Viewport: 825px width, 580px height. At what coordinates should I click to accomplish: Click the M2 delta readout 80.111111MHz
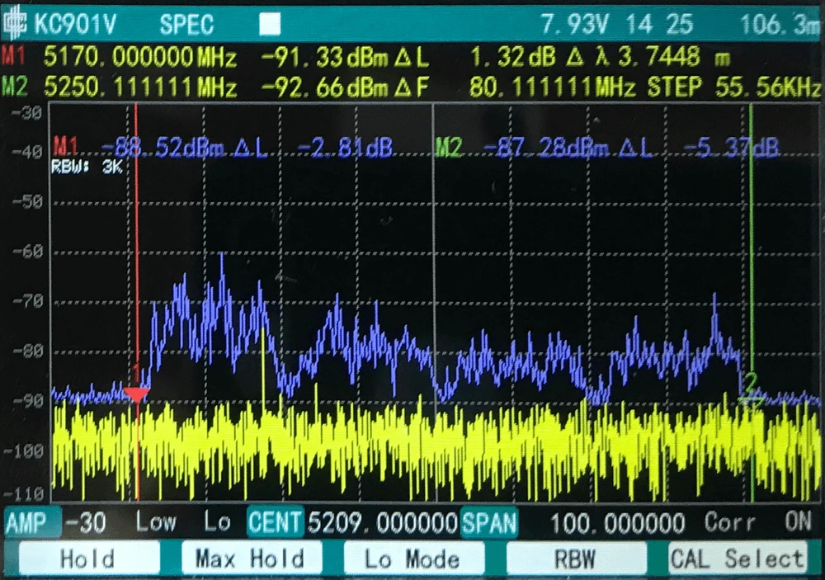coord(551,83)
